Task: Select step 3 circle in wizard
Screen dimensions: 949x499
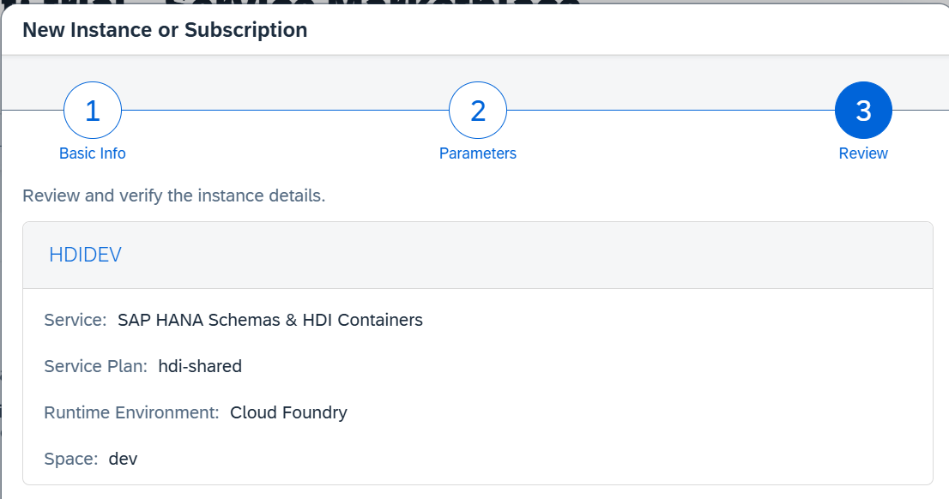Action: tap(863, 111)
